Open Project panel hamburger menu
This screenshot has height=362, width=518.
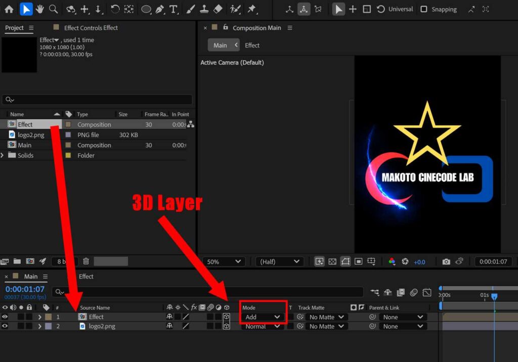[31, 28]
